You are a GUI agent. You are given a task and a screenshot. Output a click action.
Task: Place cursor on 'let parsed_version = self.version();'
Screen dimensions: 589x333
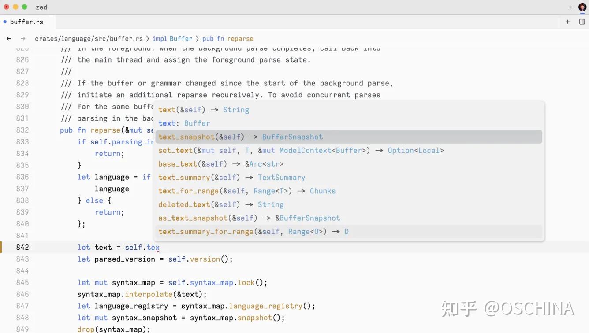[x=155, y=259]
